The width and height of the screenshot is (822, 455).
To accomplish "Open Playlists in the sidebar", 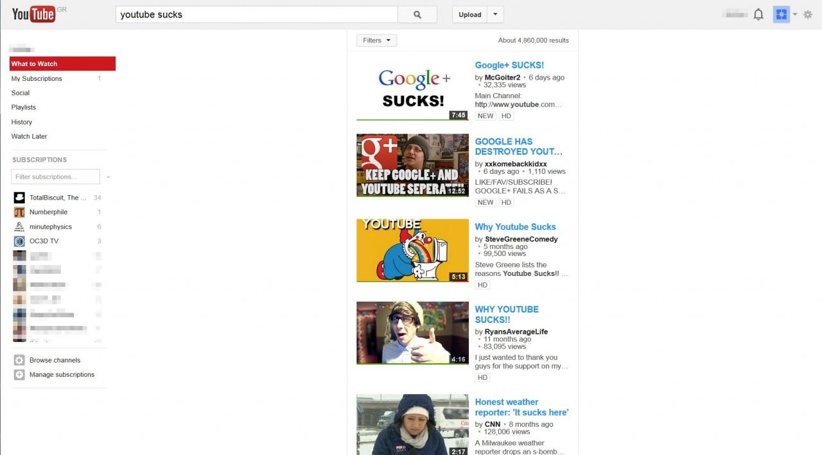I will click(24, 107).
